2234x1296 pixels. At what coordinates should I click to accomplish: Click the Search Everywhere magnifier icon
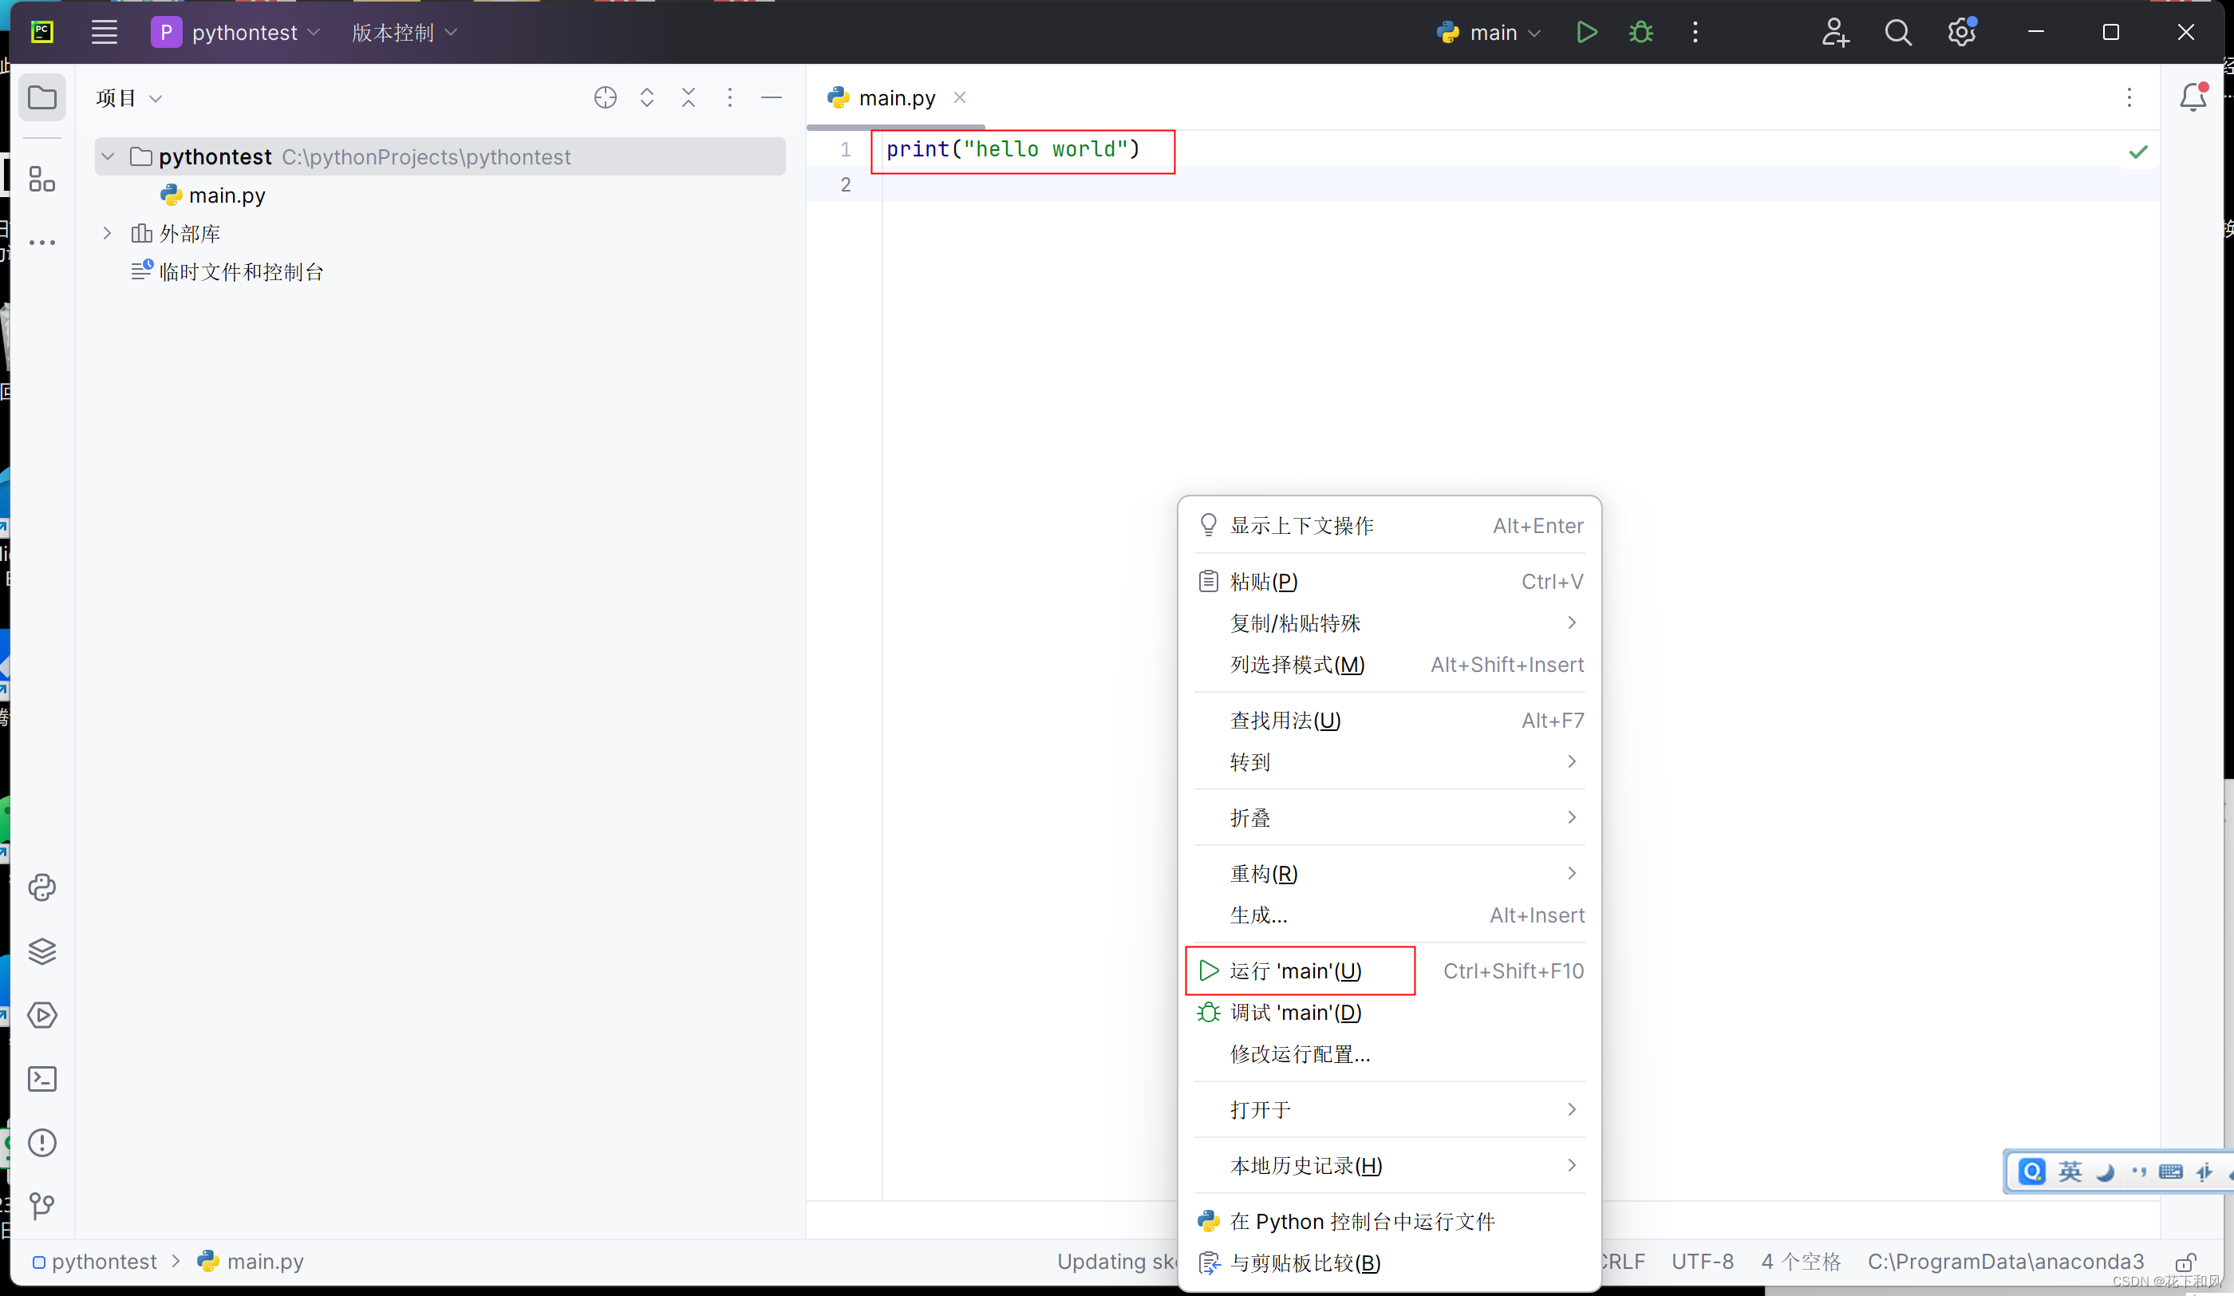(1897, 33)
